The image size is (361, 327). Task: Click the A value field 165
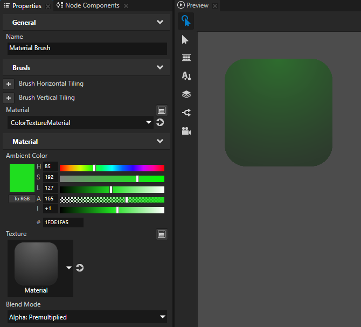point(51,199)
